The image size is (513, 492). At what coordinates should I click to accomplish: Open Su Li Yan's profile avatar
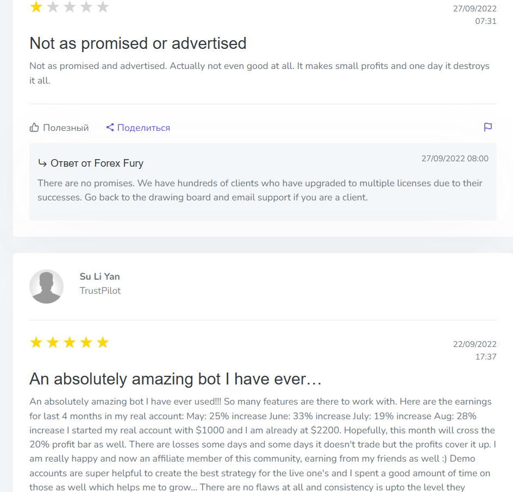pyautogui.click(x=46, y=286)
